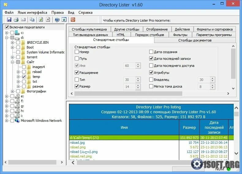Screen dimensions: 242x174
Task: Open the Язык интерфейса menu
Action: [32, 13]
